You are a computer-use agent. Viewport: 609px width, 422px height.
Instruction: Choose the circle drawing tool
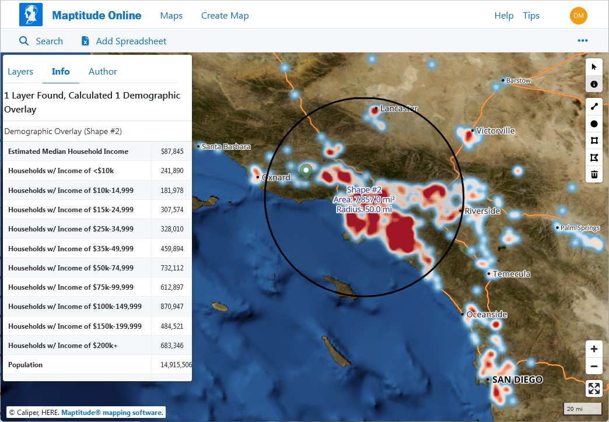coord(594,124)
